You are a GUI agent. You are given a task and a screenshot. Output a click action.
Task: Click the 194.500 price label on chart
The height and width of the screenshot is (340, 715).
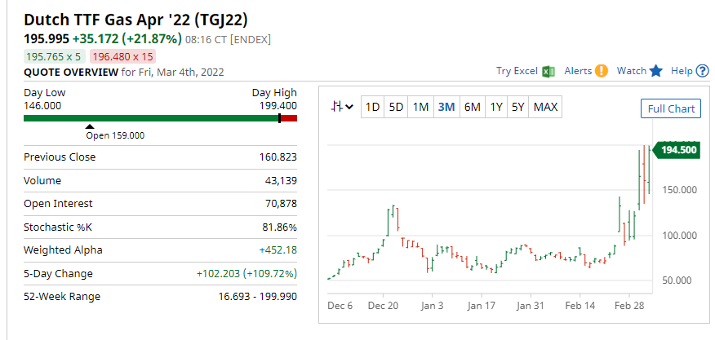pyautogui.click(x=677, y=150)
